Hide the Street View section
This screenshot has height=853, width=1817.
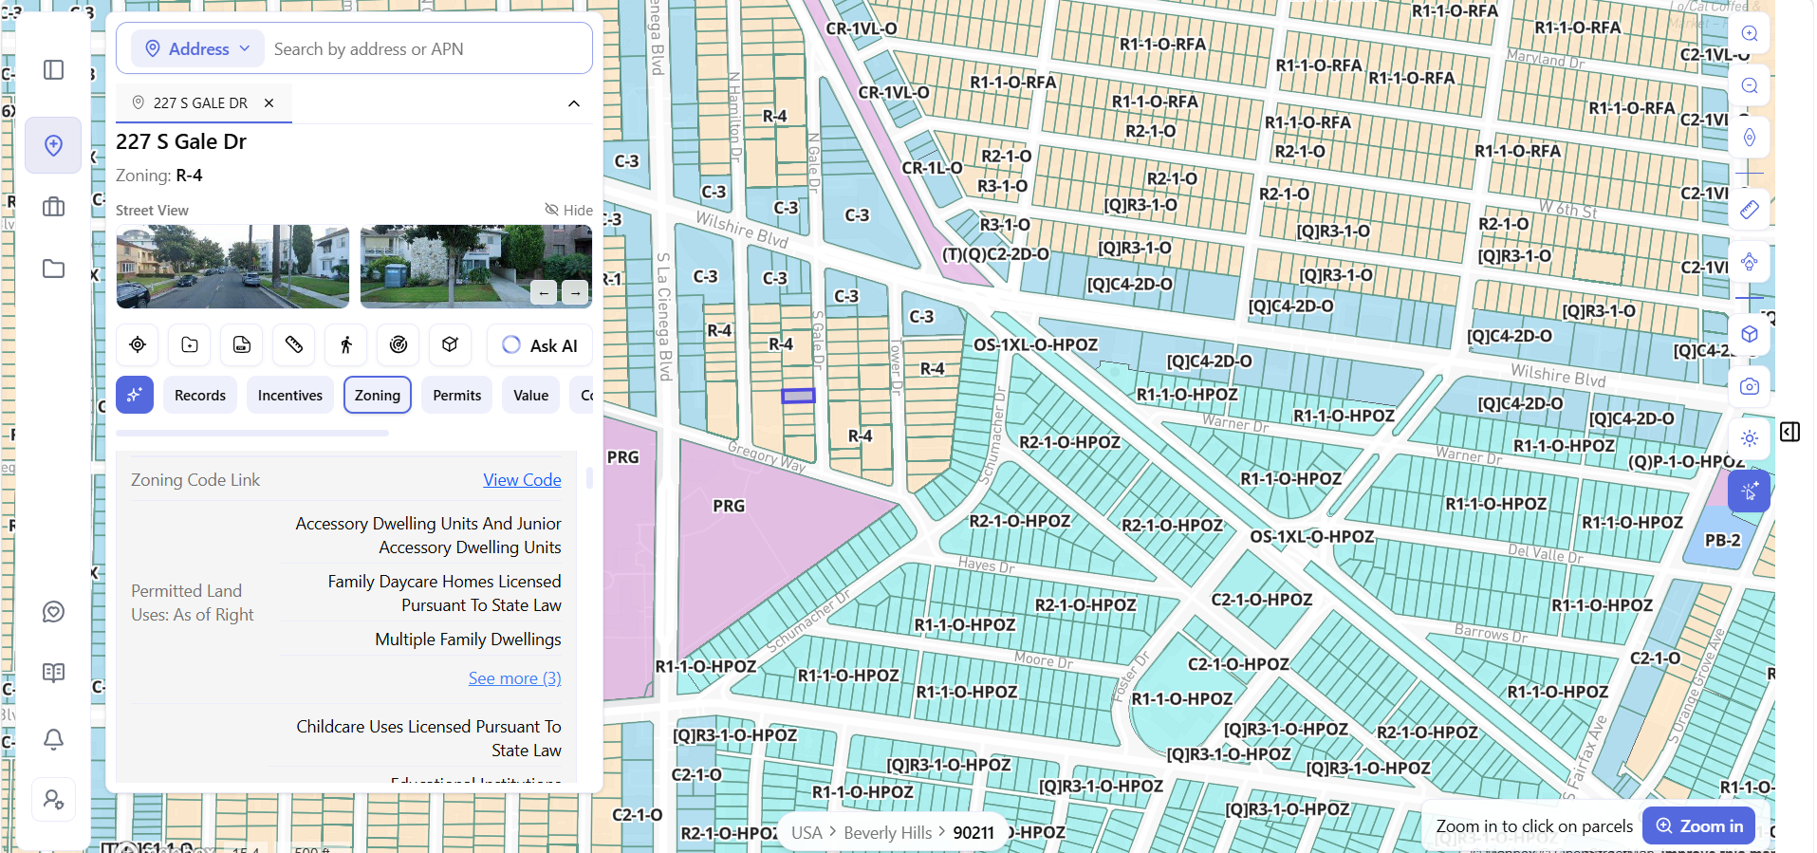[x=568, y=210]
